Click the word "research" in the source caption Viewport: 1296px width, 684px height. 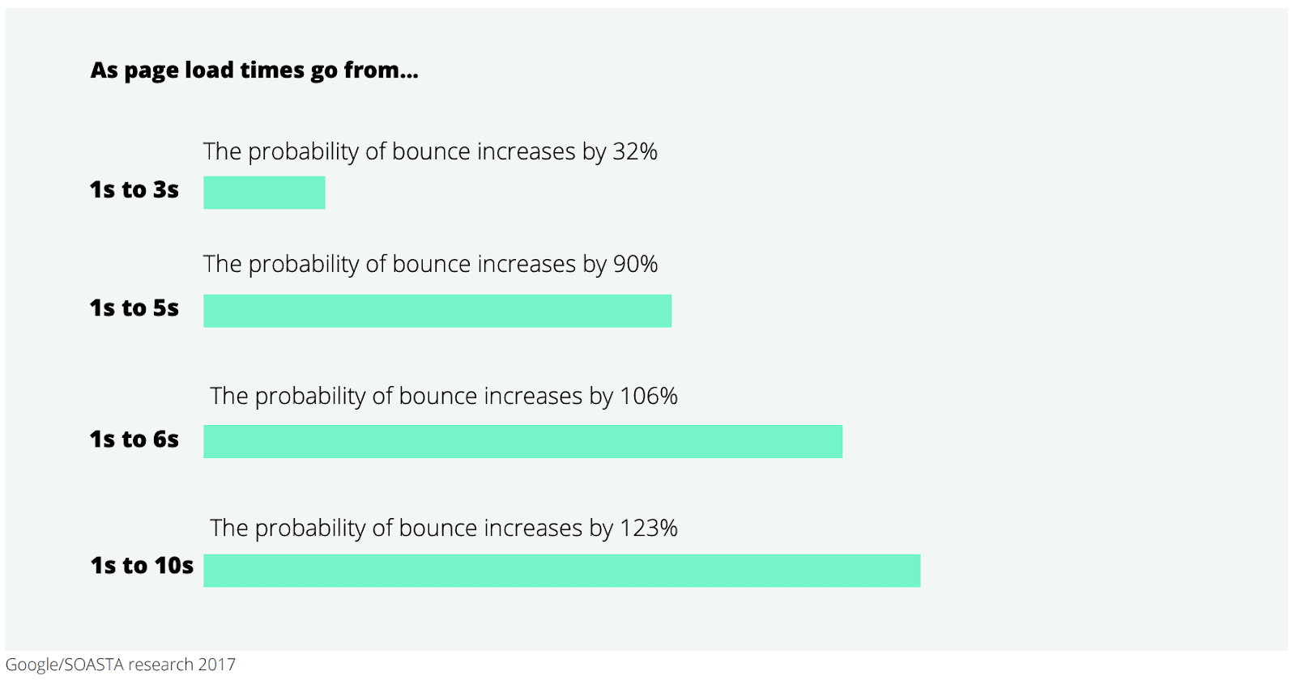point(160,665)
